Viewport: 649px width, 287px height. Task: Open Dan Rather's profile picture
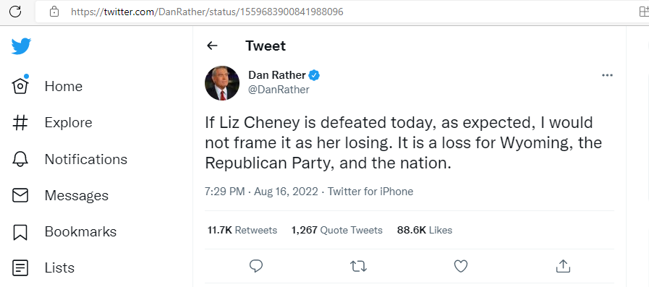click(222, 82)
